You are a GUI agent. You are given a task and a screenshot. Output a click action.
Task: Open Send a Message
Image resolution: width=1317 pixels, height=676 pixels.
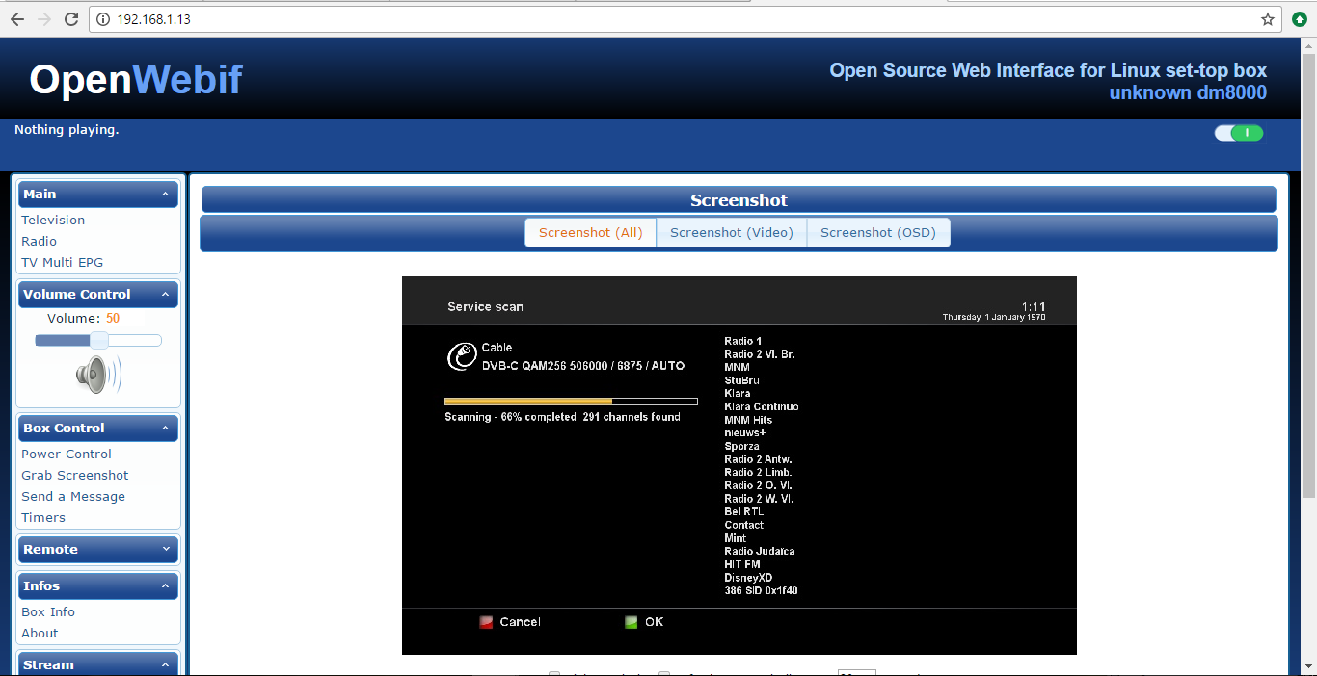click(73, 496)
